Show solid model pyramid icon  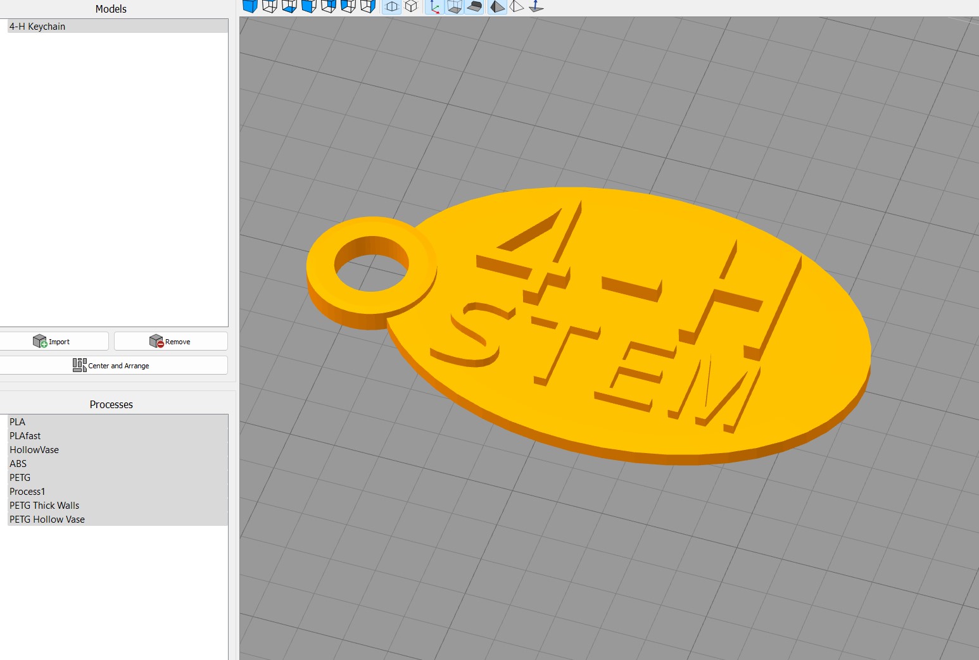click(498, 6)
